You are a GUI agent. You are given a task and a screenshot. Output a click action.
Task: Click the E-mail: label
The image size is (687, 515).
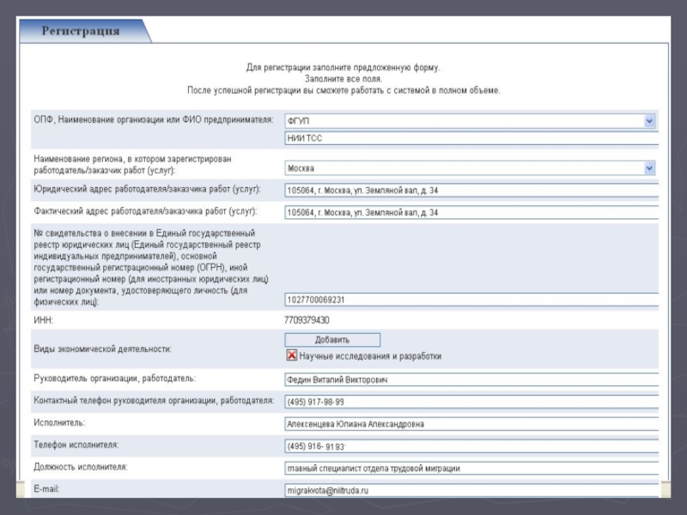click(46, 488)
